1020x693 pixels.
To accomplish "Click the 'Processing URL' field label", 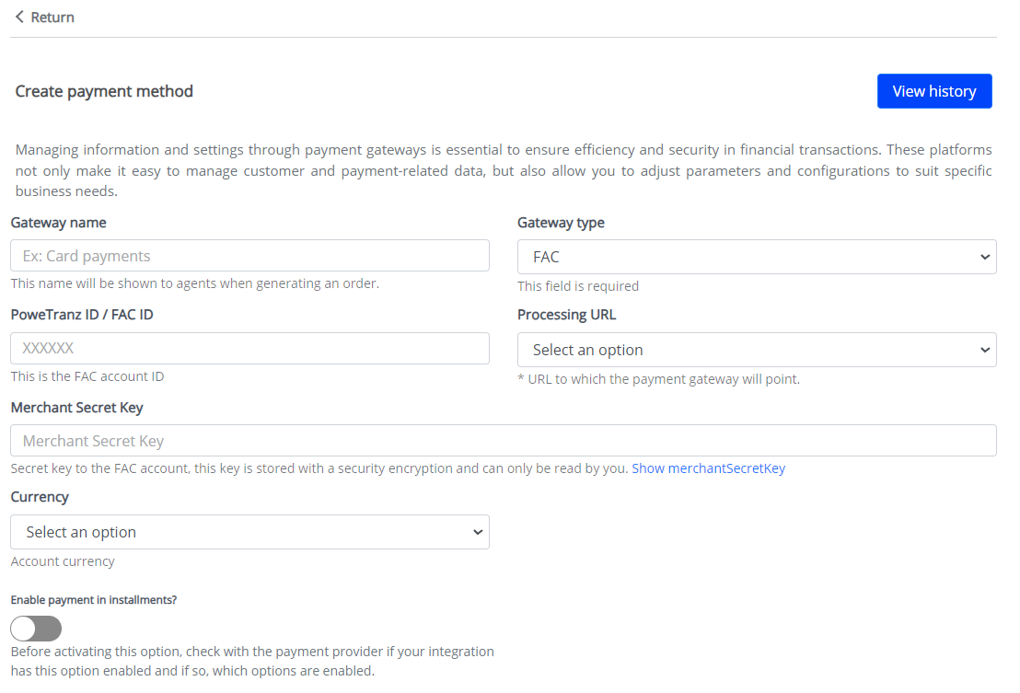I will click(566, 315).
